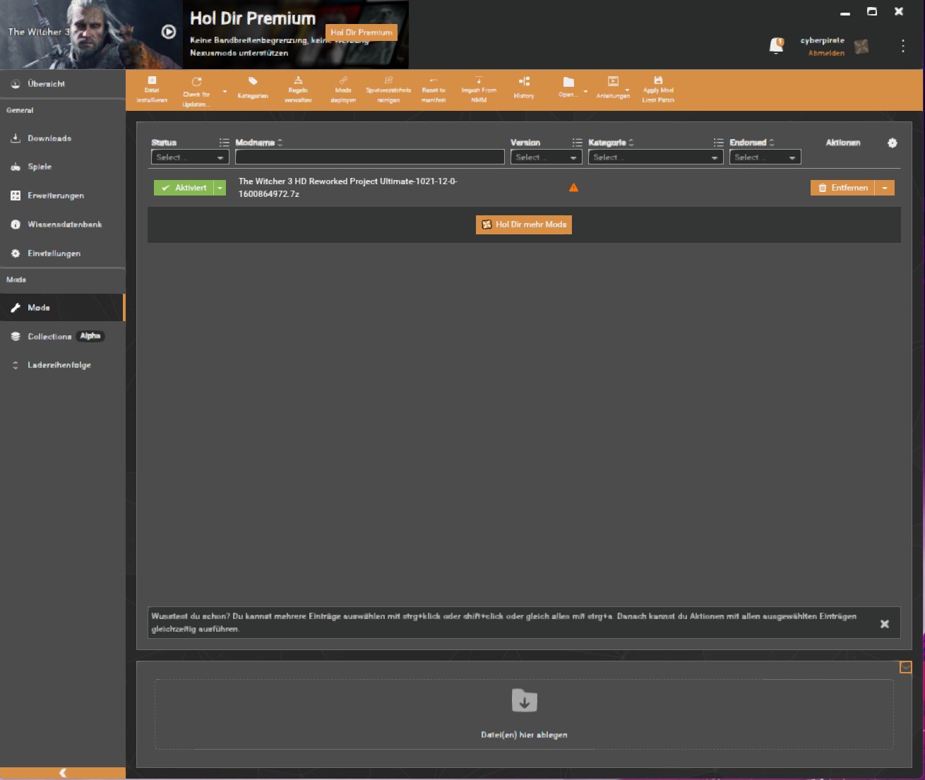
Task: Open the History panel
Action: coord(523,88)
